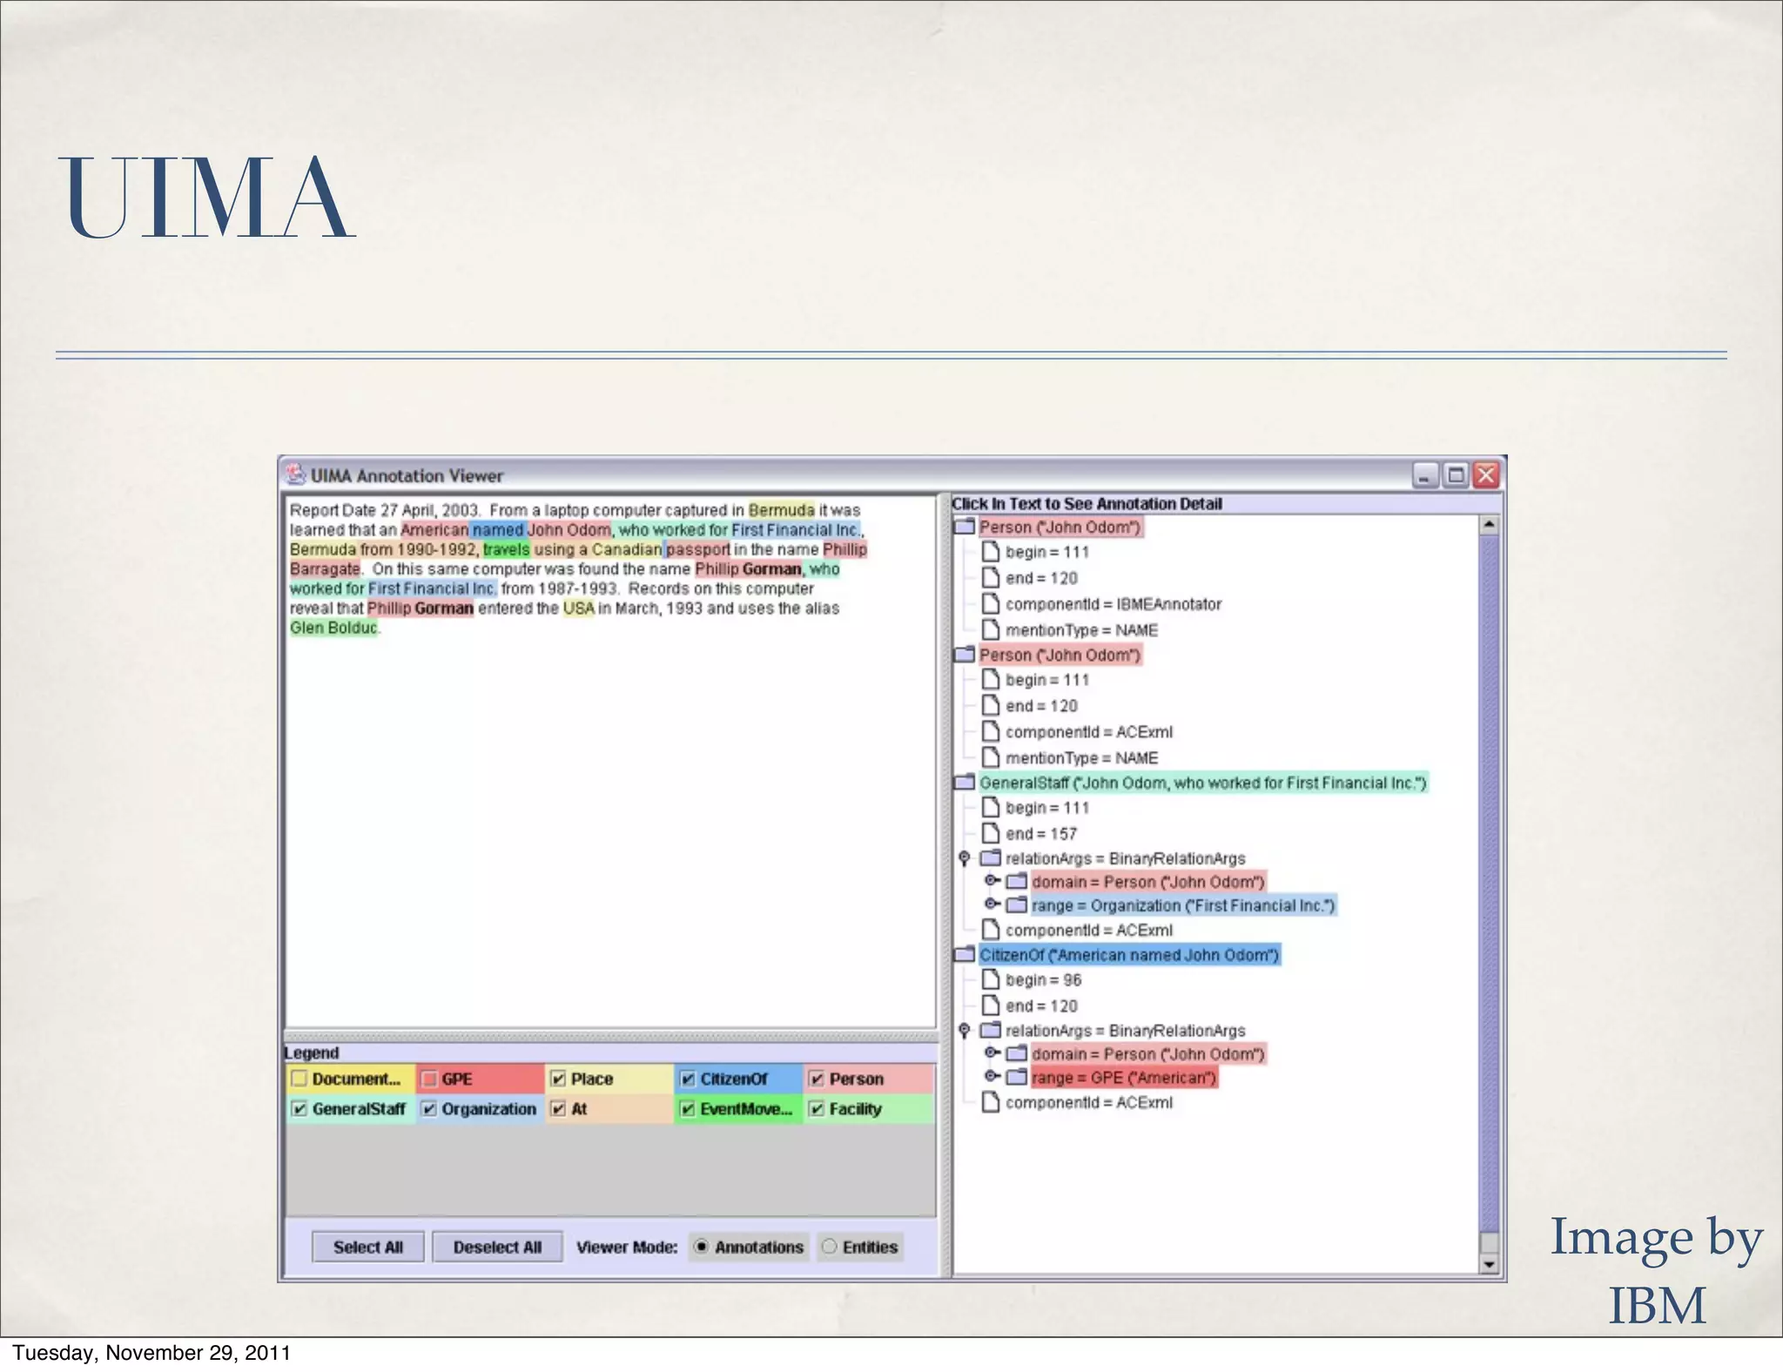Select the first Person ("John Odom") tree item
Image resolution: width=1783 pixels, height=1372 pixels.
point(1059,527)
